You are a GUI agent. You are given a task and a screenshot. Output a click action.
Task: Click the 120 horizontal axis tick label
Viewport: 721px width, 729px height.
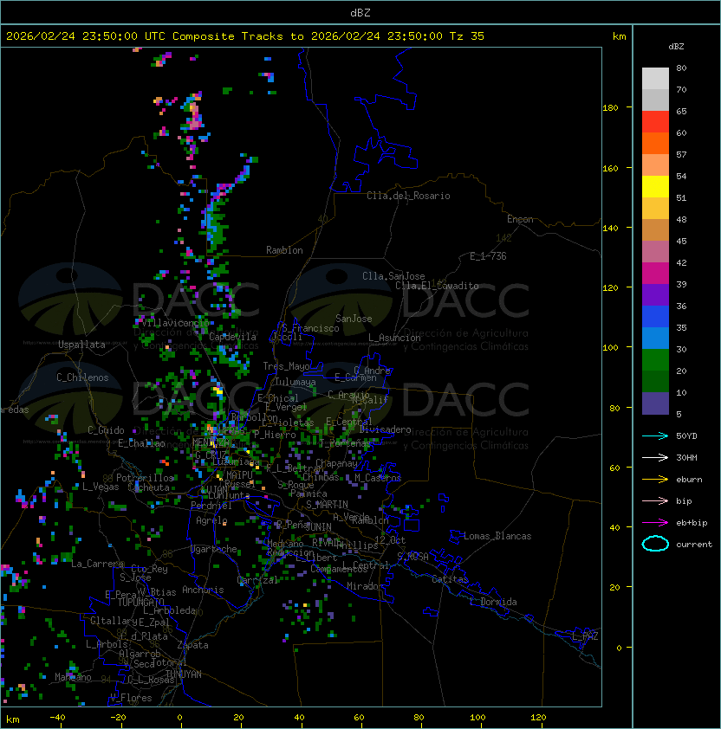[x=538, y=718]
